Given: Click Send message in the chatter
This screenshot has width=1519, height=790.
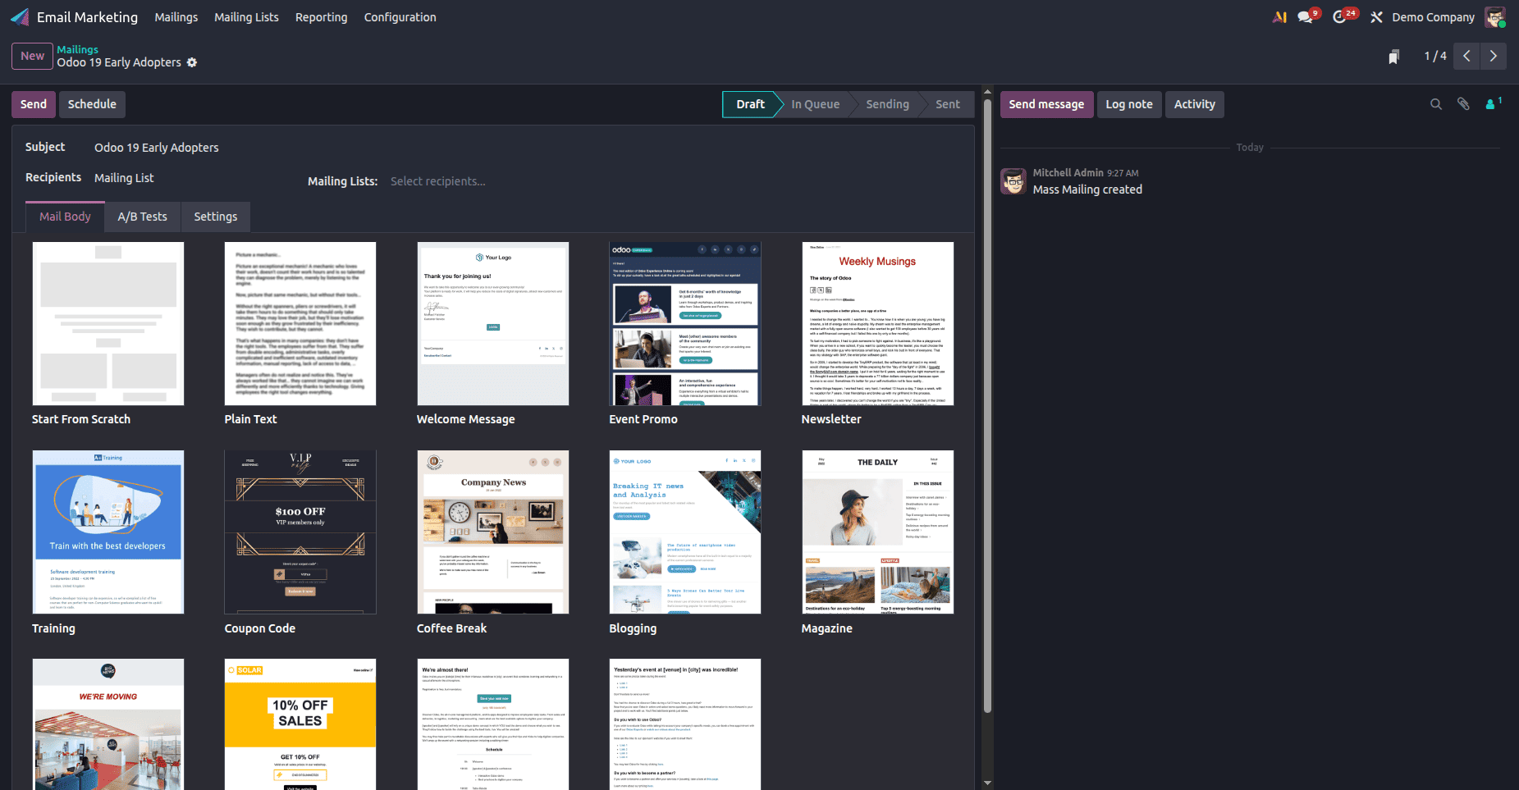Looking at the screenshot, I should pos(1046,104).
